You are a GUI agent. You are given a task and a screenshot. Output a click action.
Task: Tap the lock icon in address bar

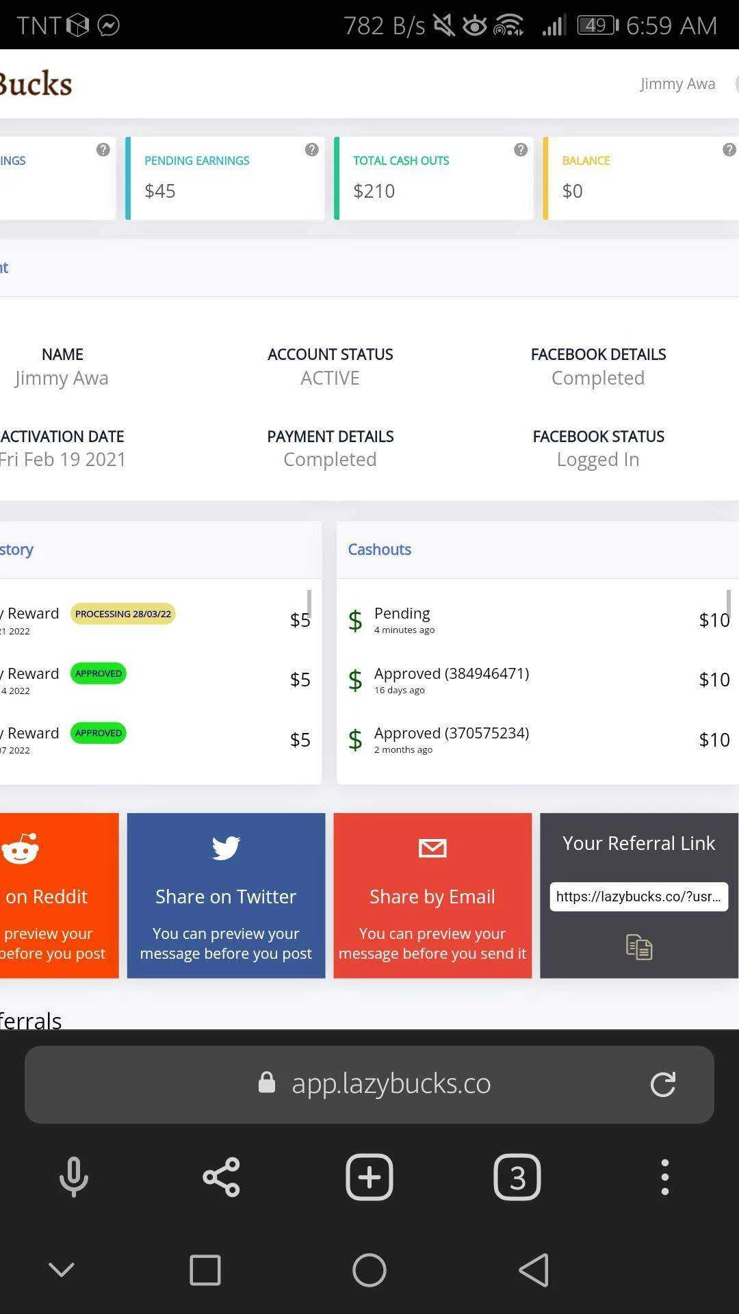click(267, 1083)
